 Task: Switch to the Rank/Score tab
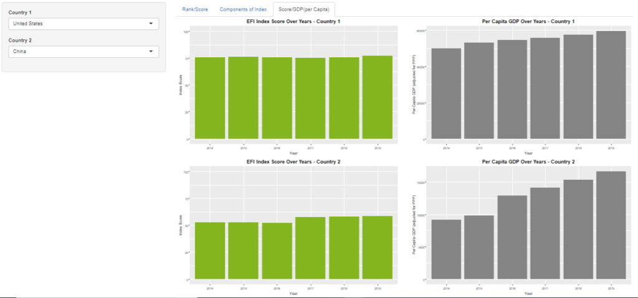pos(194,9)
